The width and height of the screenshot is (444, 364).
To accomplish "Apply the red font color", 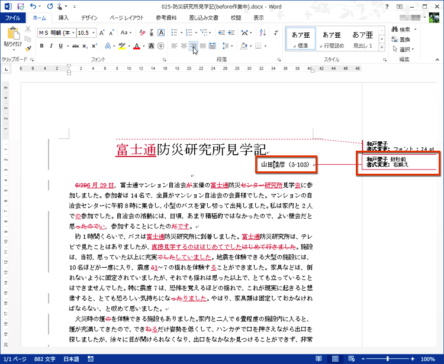I will pyautogui.click(x=137, y=45).
